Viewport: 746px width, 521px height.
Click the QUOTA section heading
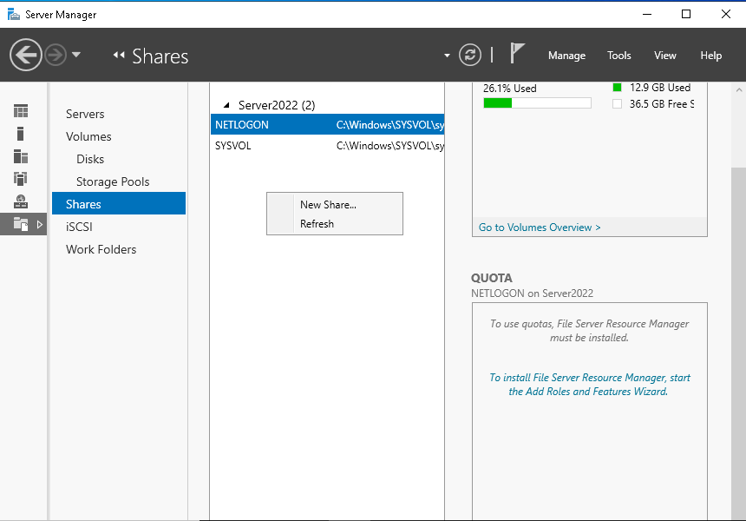[492, 278]
